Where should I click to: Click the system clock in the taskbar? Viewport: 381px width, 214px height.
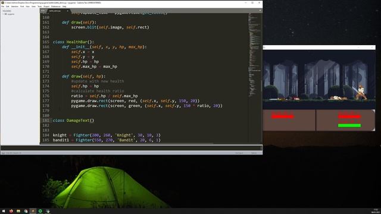376,211
